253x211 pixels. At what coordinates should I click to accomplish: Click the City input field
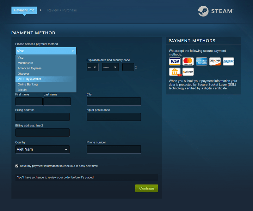pos(114,101)
